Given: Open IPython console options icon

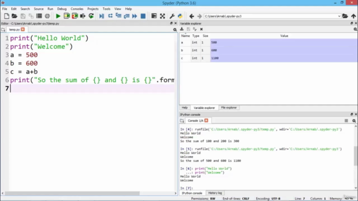Looking at the screenshot, I should [x=354, y=121].
